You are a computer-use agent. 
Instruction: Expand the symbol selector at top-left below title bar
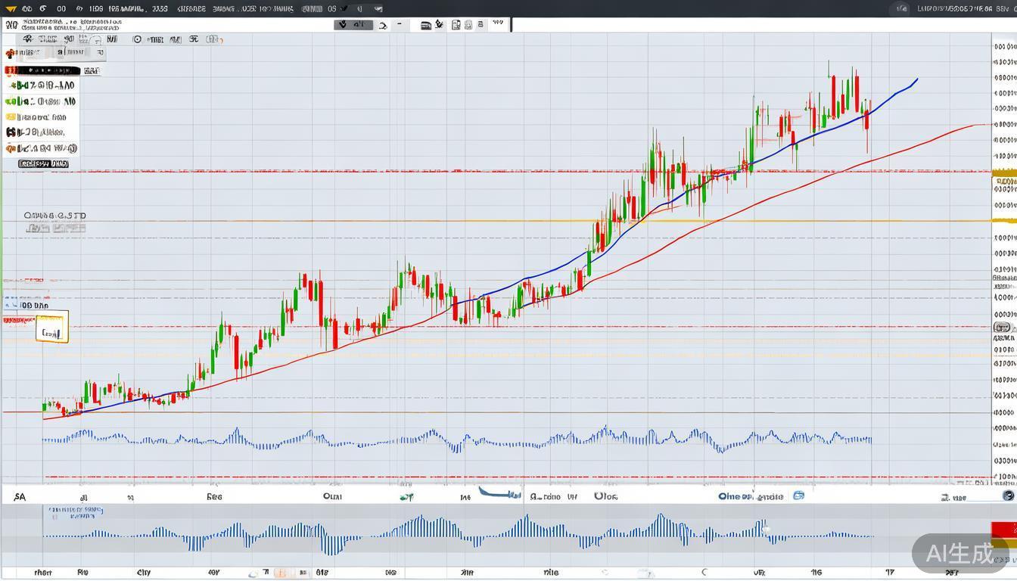click(11, 25)
